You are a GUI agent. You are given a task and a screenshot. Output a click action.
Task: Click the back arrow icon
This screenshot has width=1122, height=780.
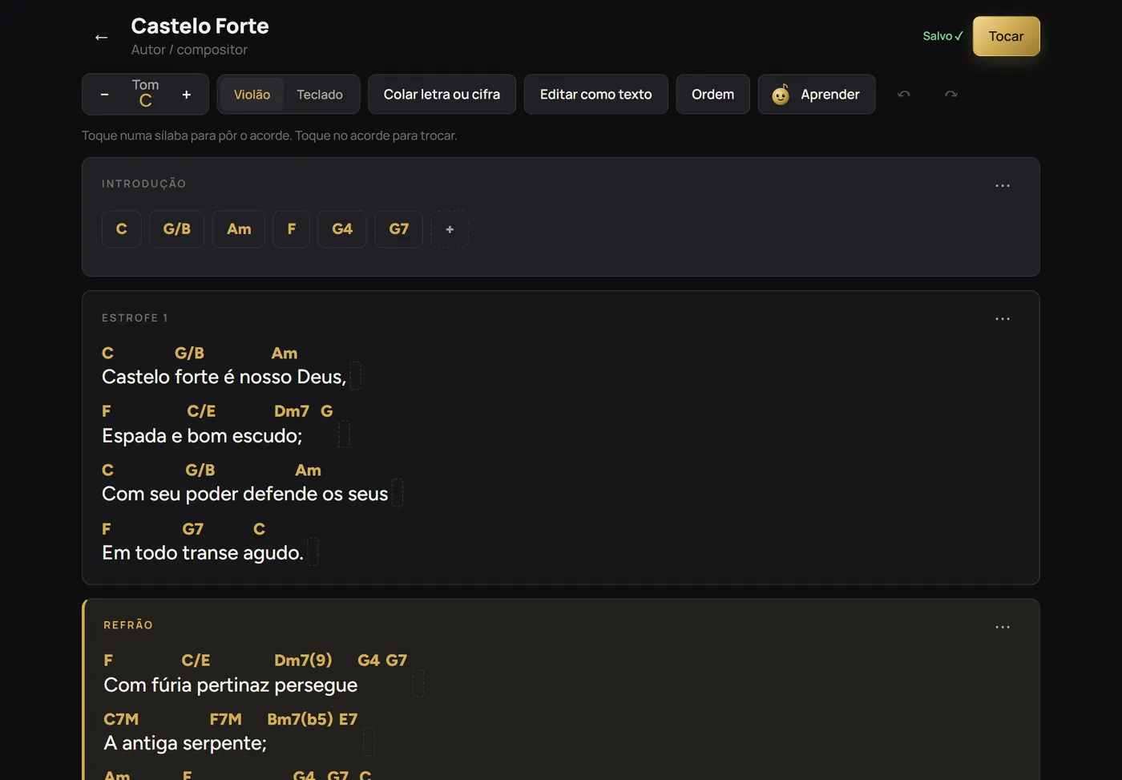coord(101,37)
